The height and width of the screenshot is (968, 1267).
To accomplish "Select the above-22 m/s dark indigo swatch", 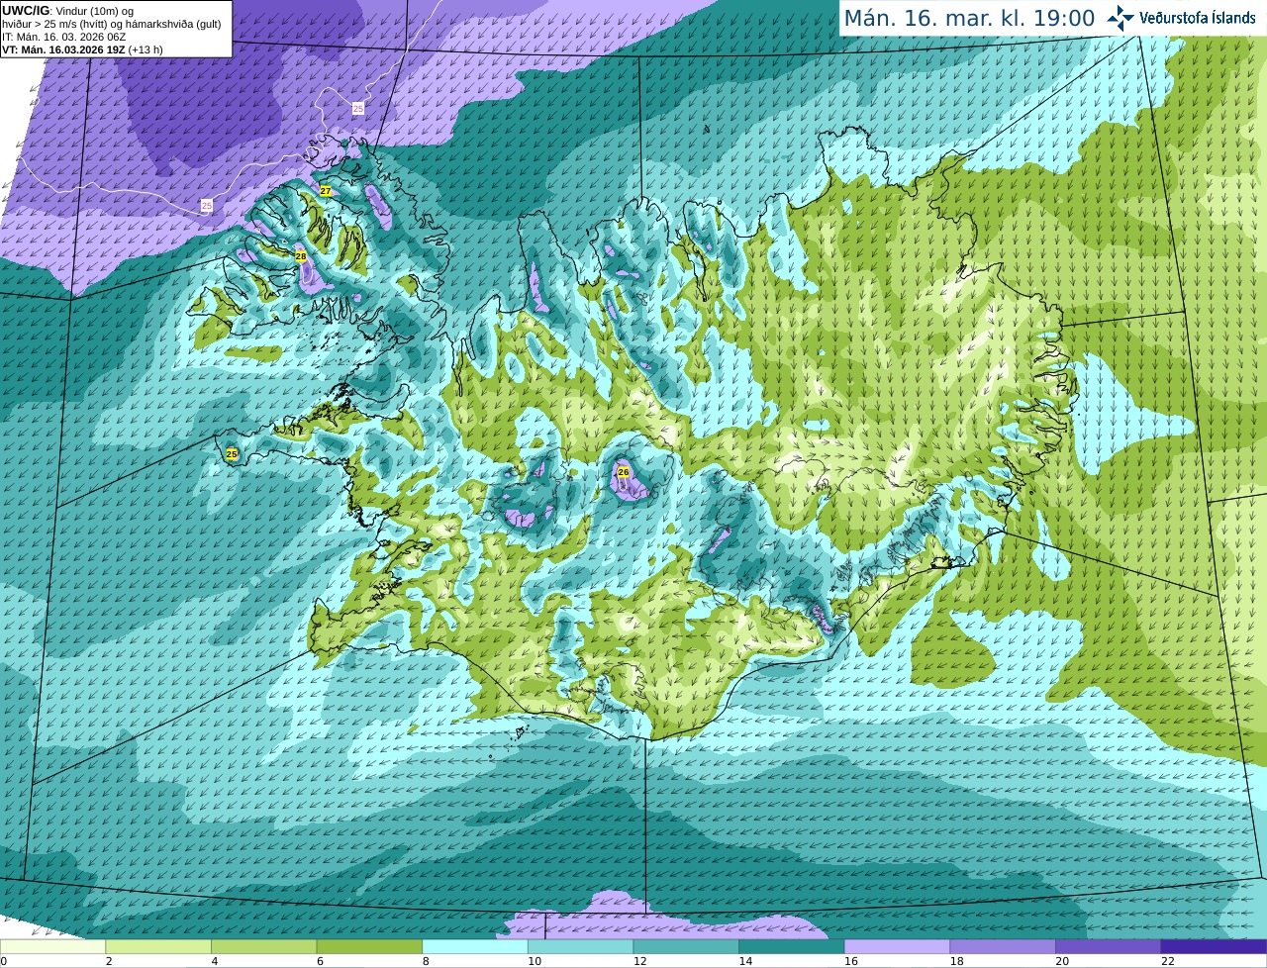I will (x=1214, y=947).
